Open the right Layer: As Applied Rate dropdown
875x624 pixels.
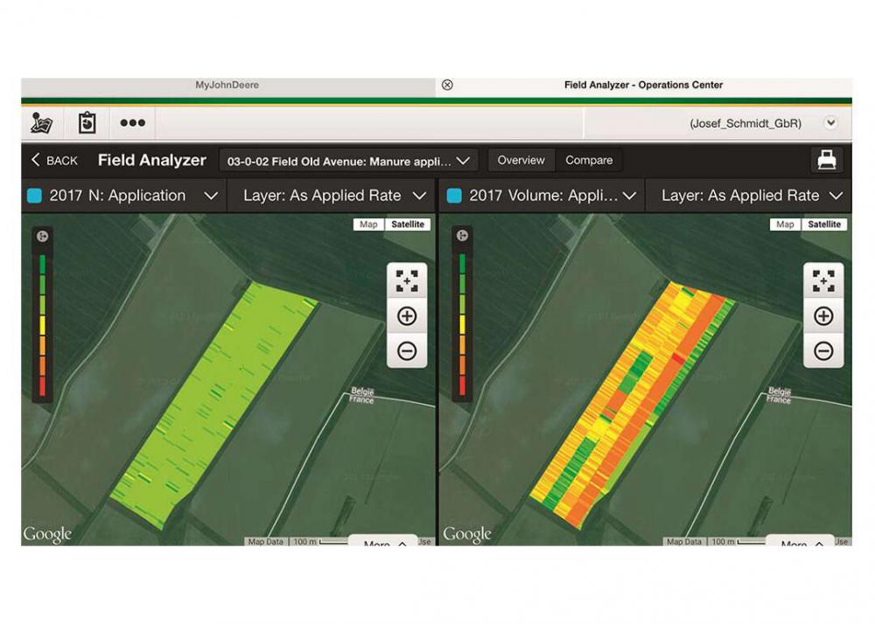tap(750, 196)
